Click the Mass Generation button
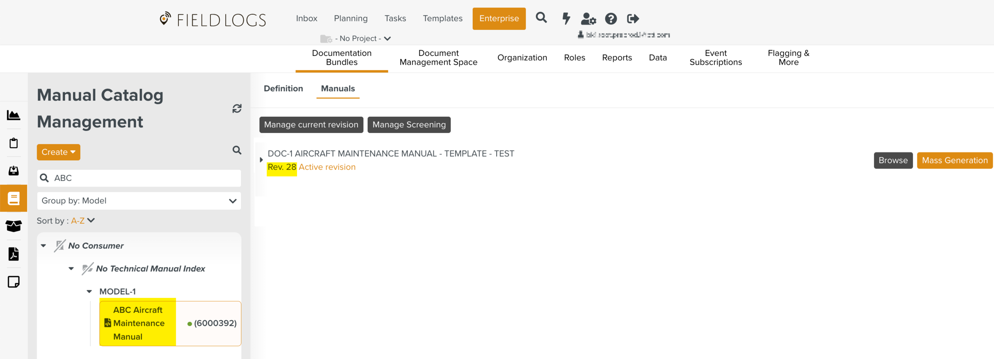The width and height of the screenshot is (994, 359). [x=954, y=160]
